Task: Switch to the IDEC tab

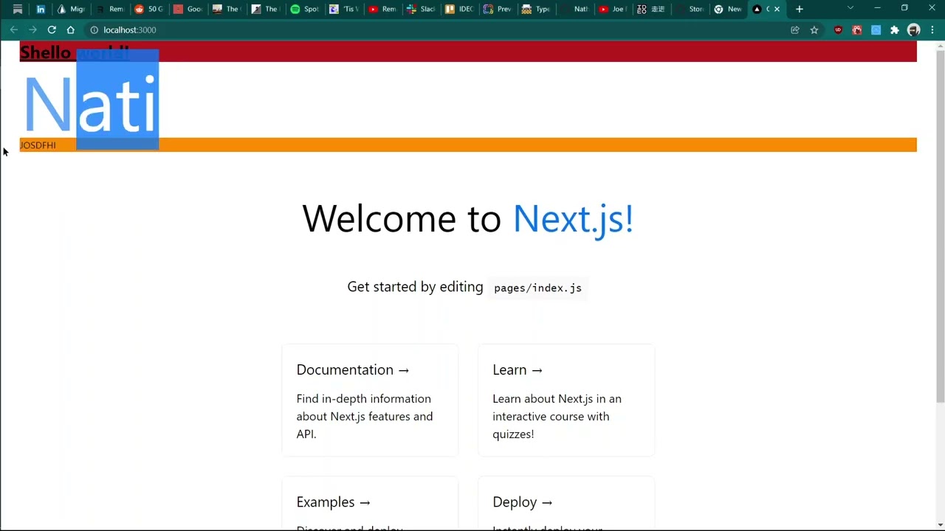Action: click(x=459, y=9)
